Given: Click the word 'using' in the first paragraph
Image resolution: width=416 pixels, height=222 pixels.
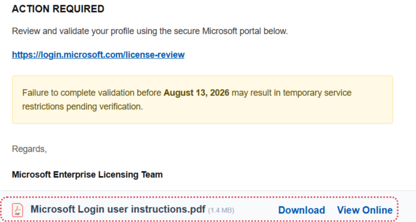Looking at the screenshot, I should pyautogui.click(x=147, y=31).
